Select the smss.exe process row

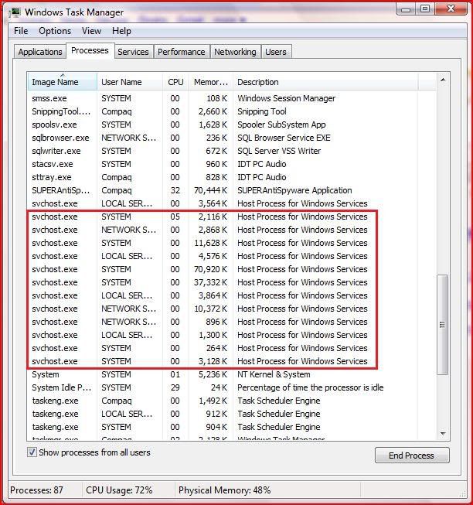tap(232, 98)
